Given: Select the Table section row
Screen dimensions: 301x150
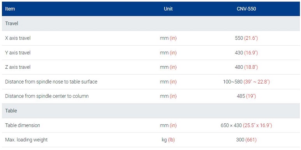Looking at the screenshot, I should pyautogui.click(x=150, y=111).
